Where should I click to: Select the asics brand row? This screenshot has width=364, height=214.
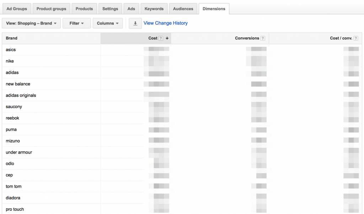[x=182, y=50]
